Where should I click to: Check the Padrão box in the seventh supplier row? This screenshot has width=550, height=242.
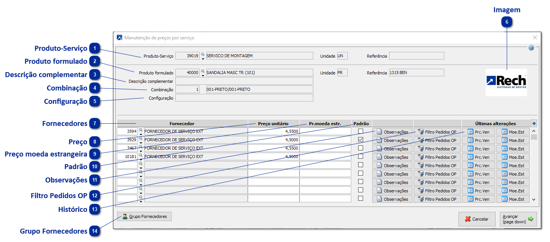(x=360, y=182)
